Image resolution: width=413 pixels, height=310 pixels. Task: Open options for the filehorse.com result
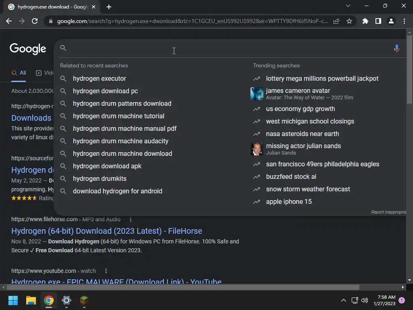click(x=131, y=219)
